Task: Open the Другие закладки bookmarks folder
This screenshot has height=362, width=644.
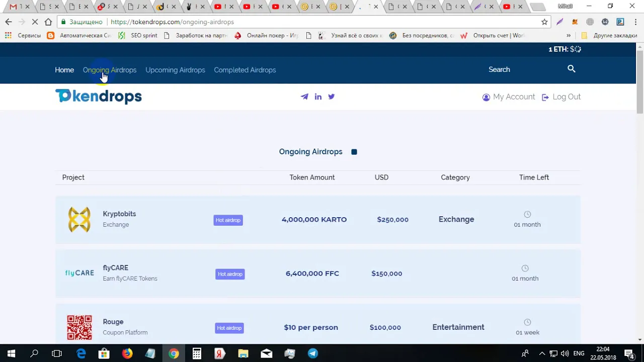Action: click(x=609, y=35)
